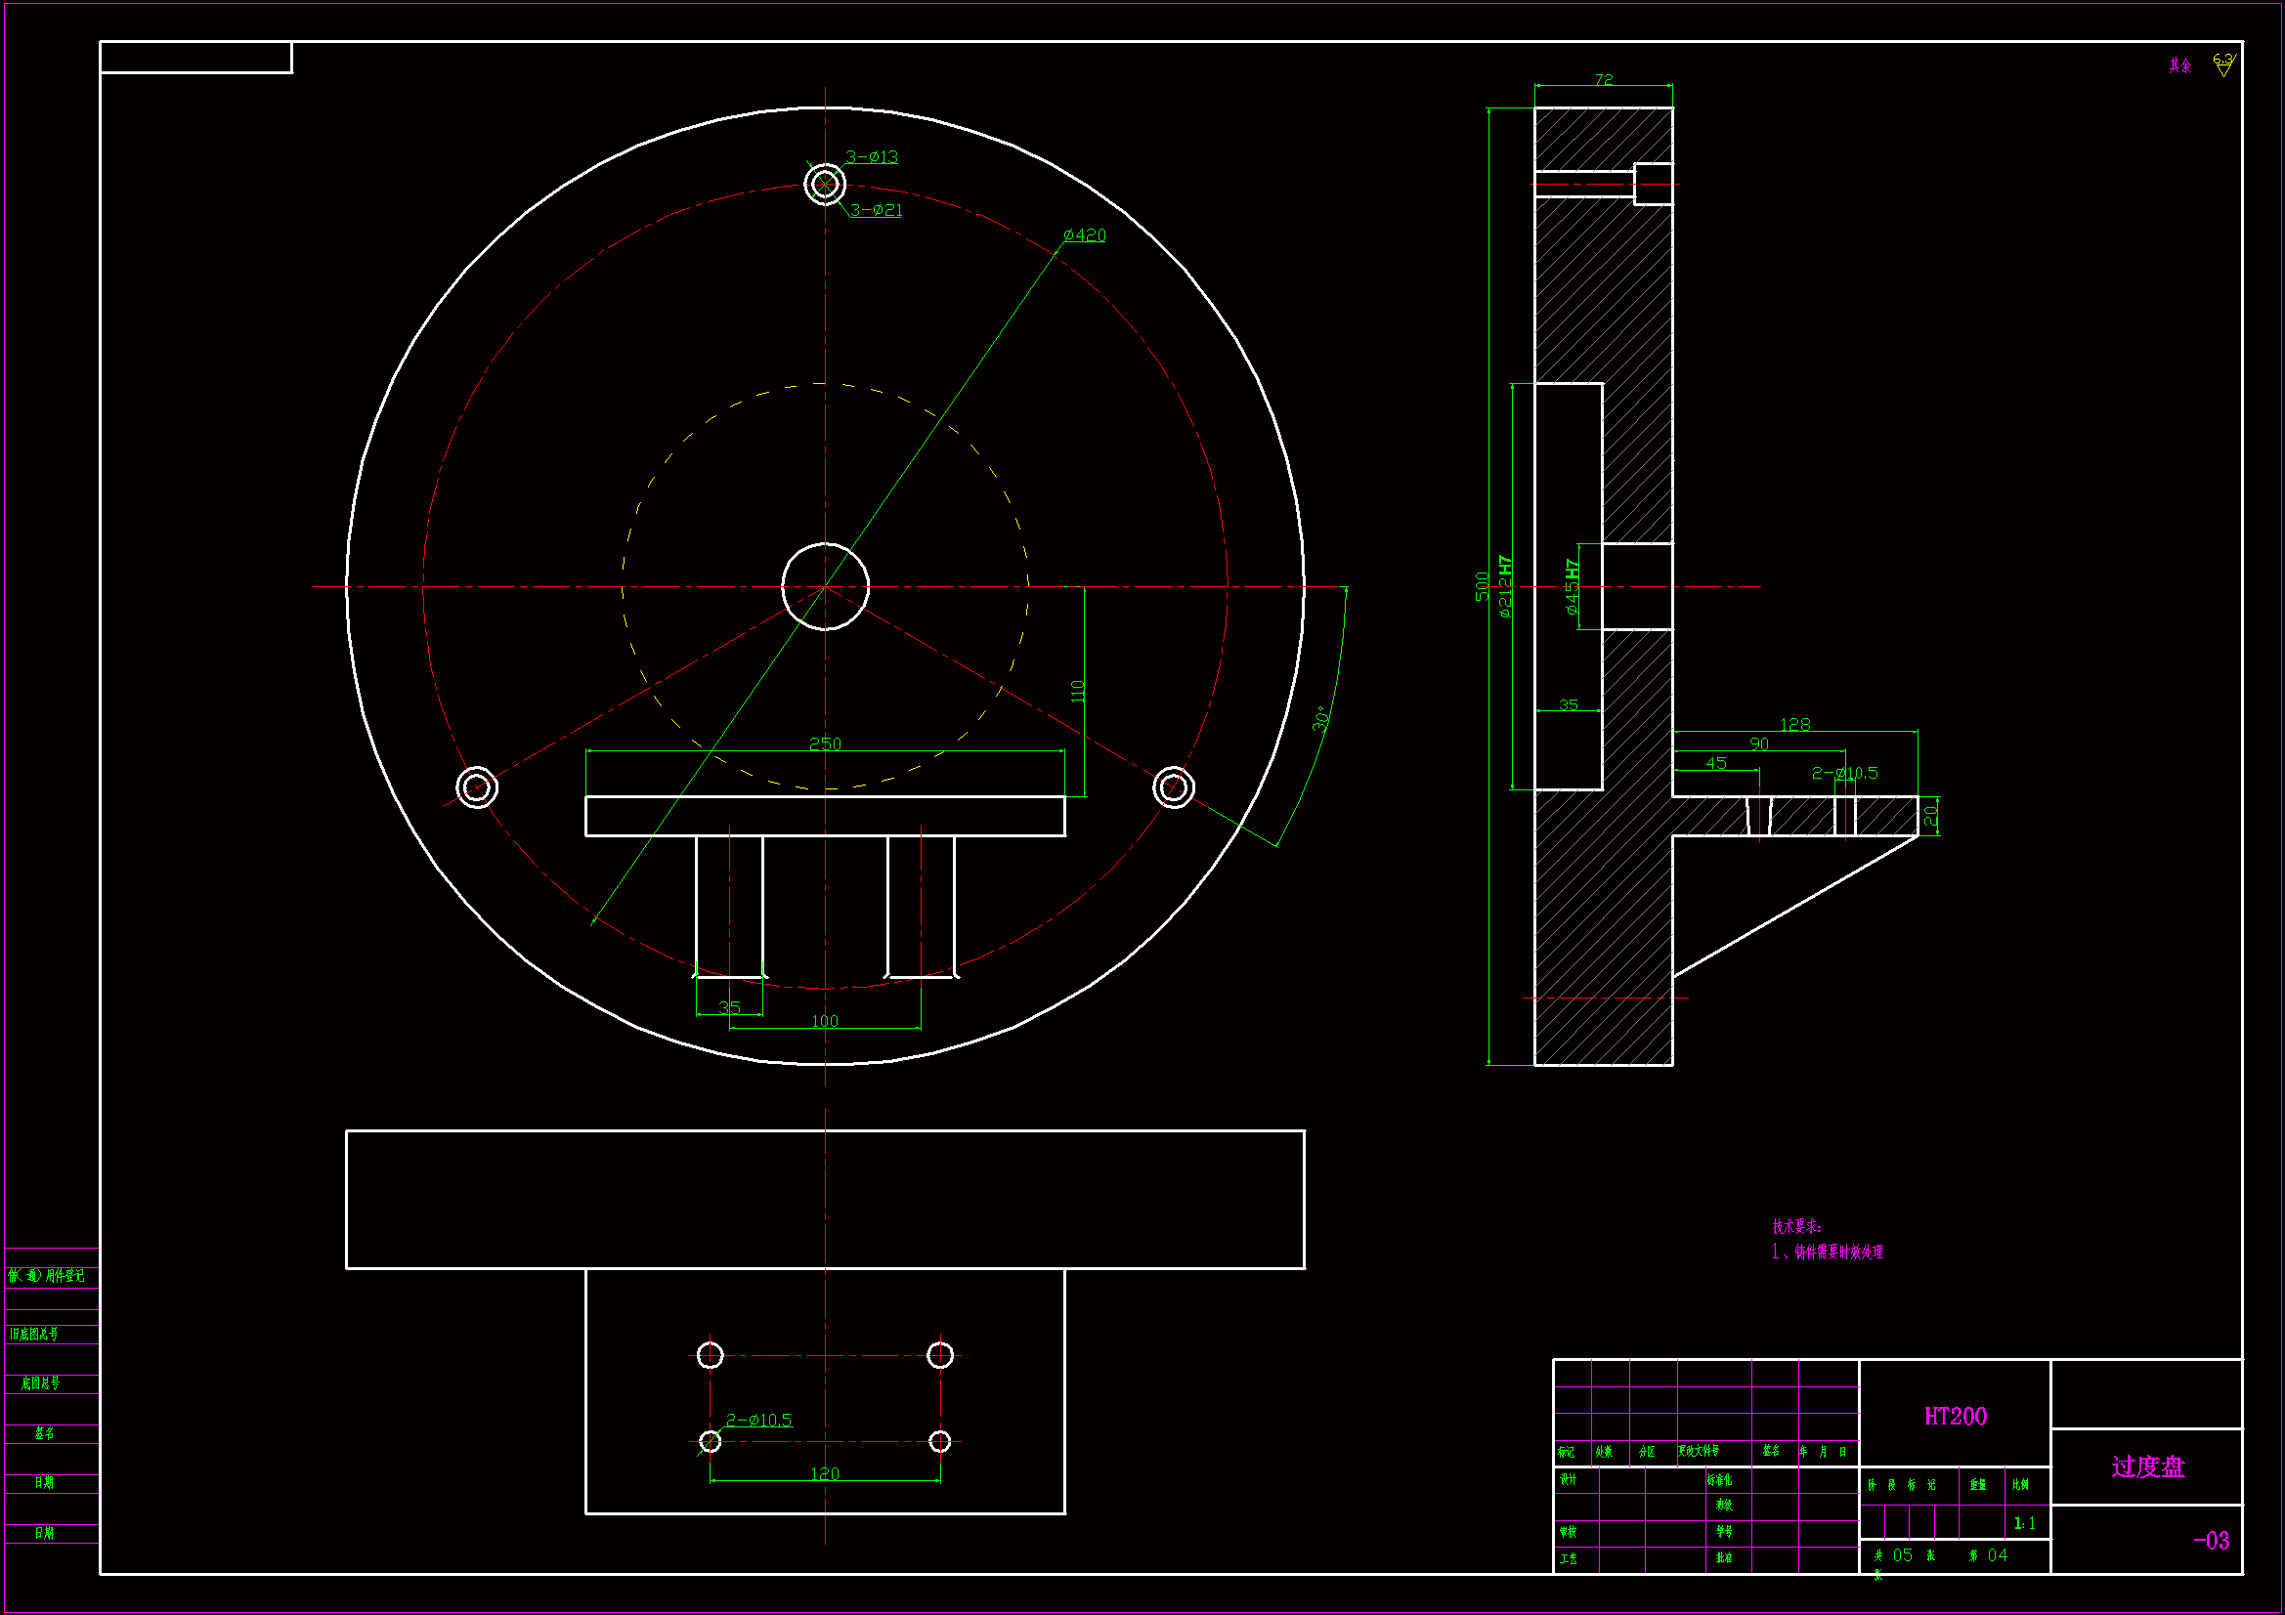Select the 过度盘 part name text
Image resolution: width=2285 pixels, height=1615 pixels.
pos(2146,1466)
